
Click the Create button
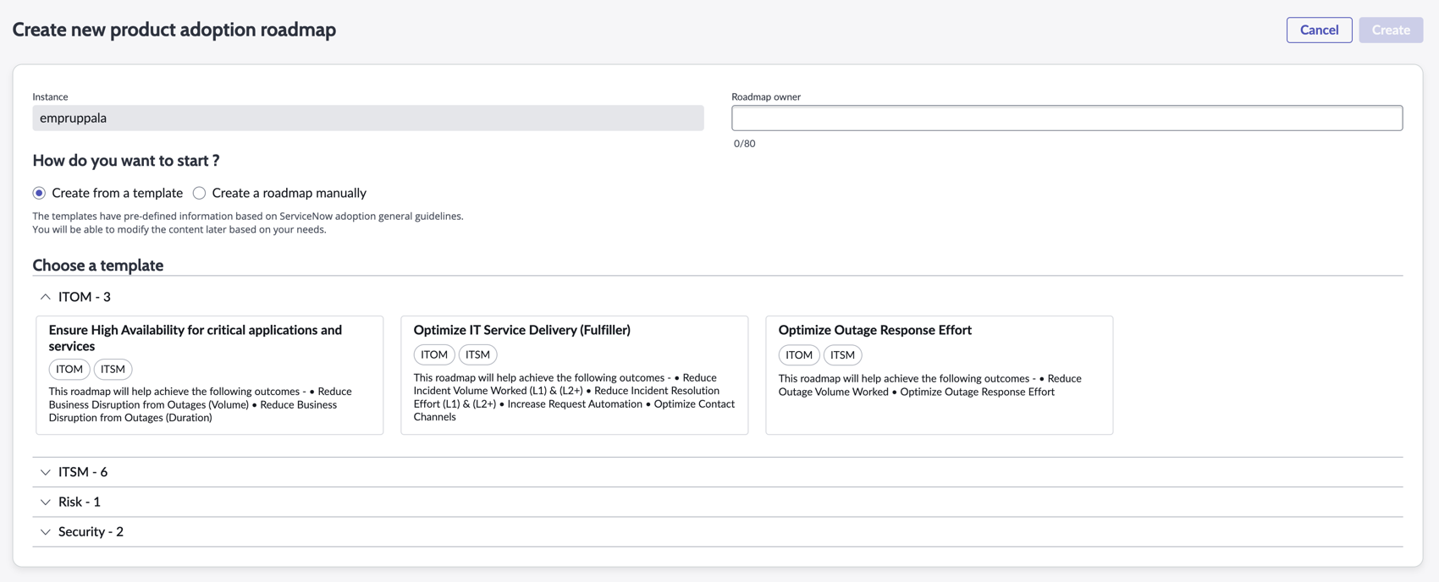(1391, 30)
